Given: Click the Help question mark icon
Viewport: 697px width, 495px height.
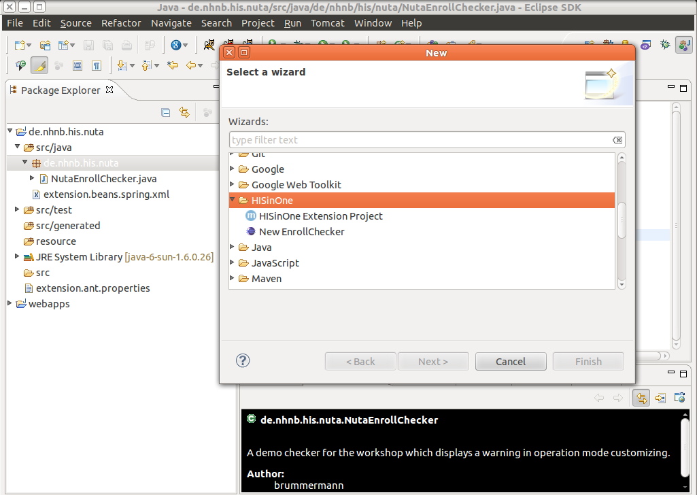Looking at the screenshot, I should click(x=243, y=361).
